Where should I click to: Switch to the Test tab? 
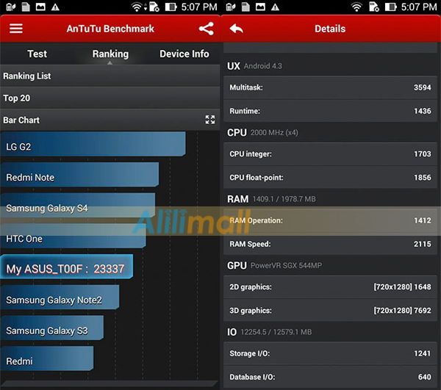click(x=37, y=54)
